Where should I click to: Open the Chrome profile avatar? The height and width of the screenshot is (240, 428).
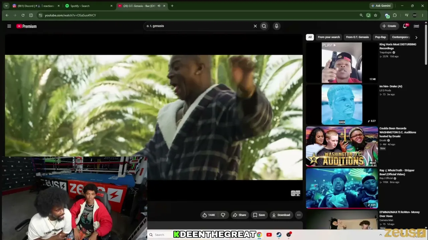tap(415, 15)
